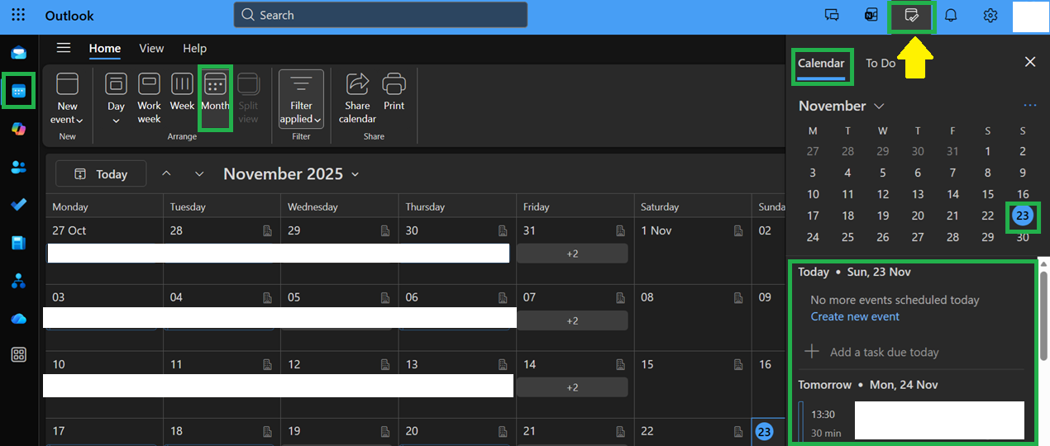Open the Filter applied dropdown
The width and height of the screenshot is (1050, 446).
301,97
